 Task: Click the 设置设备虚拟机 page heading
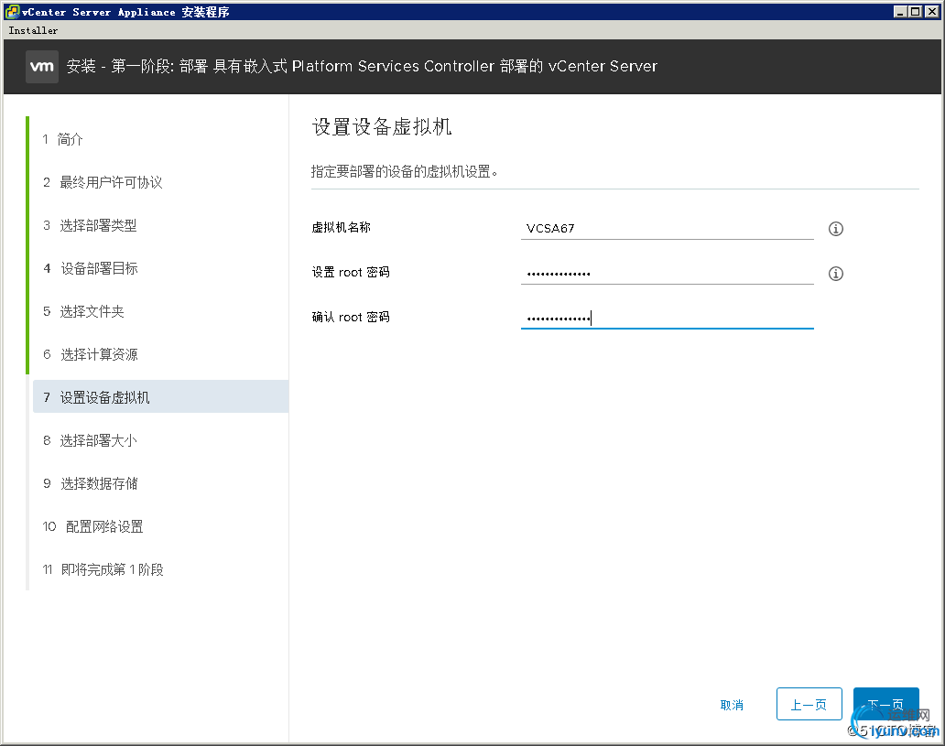pos(382,126)
